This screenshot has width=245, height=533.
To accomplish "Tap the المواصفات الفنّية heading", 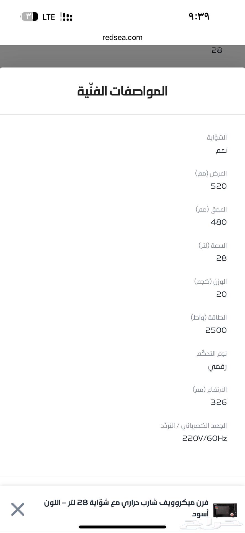I will coord(122,91).
